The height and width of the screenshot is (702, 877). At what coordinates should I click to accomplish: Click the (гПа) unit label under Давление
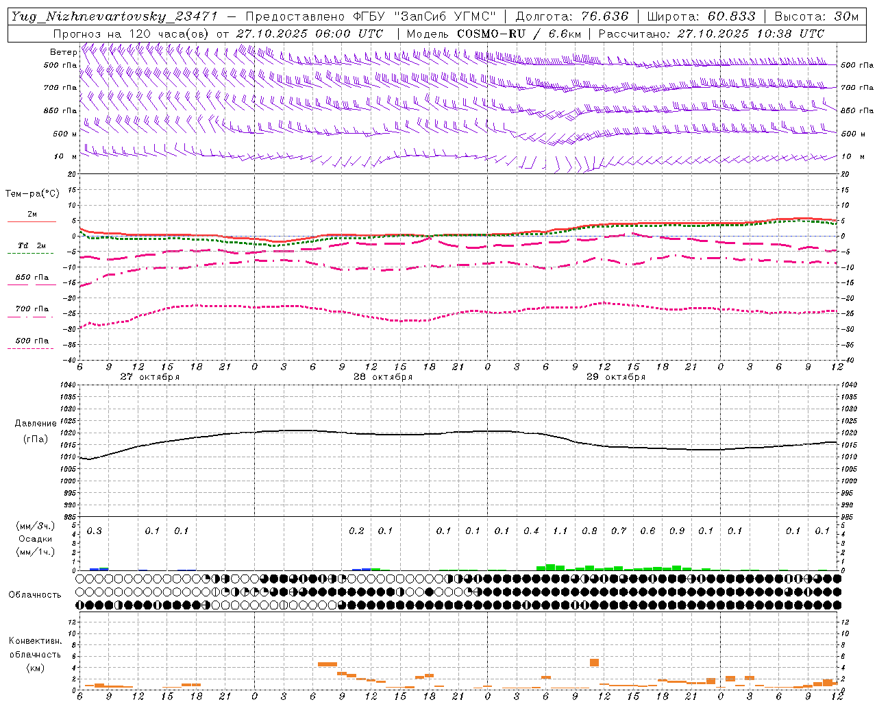tap(36, 439)
